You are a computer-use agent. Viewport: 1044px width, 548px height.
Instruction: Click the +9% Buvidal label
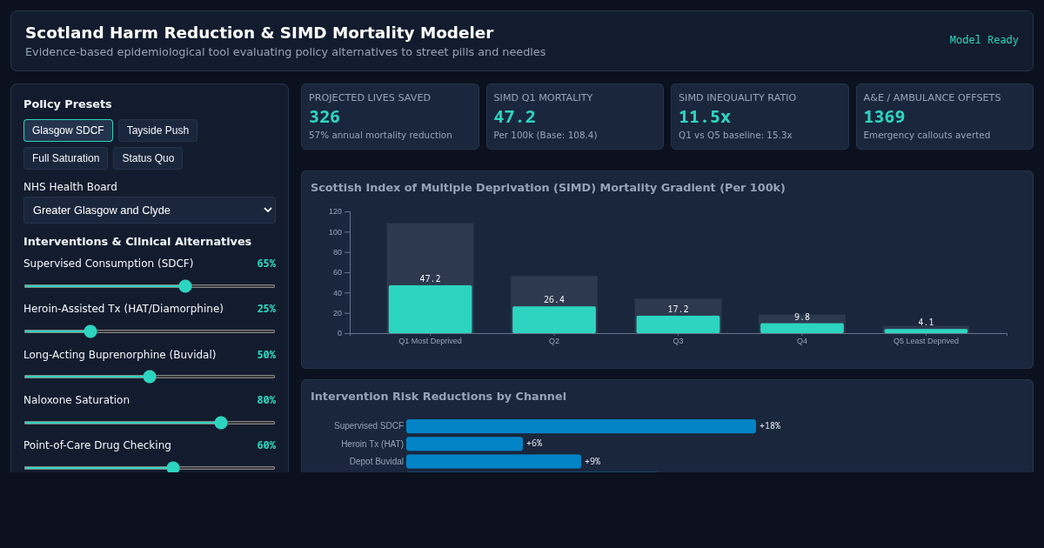click(592, 461)
